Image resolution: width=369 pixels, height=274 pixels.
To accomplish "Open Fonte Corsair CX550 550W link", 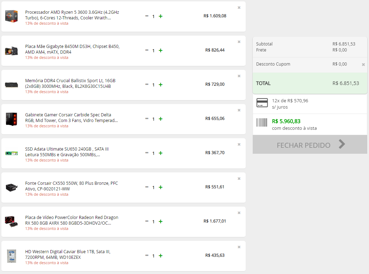I will (72, 186).
